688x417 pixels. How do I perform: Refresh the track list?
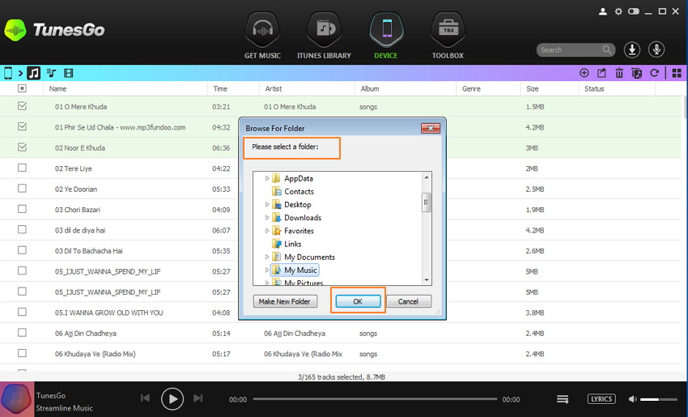(x=654, y=73)
